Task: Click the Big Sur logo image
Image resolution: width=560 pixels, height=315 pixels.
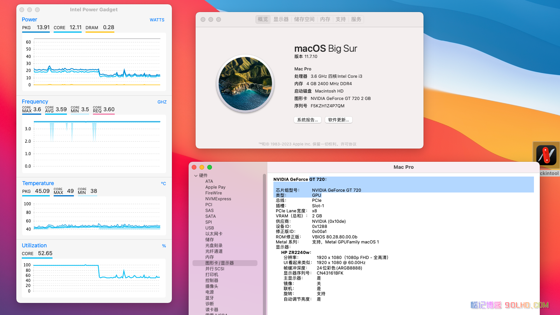Action: coord(245,84)
